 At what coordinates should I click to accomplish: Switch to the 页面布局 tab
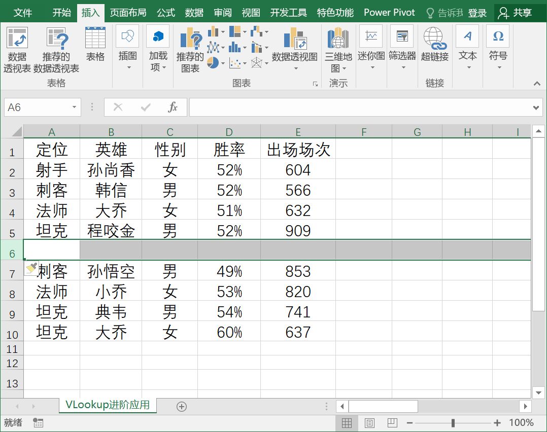coord(128,13)
